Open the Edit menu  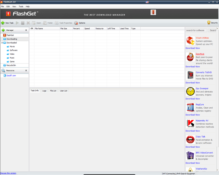[8, 6]
